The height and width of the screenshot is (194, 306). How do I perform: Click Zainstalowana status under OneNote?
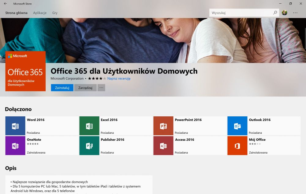pyautogui.click(x=36, y=153)
